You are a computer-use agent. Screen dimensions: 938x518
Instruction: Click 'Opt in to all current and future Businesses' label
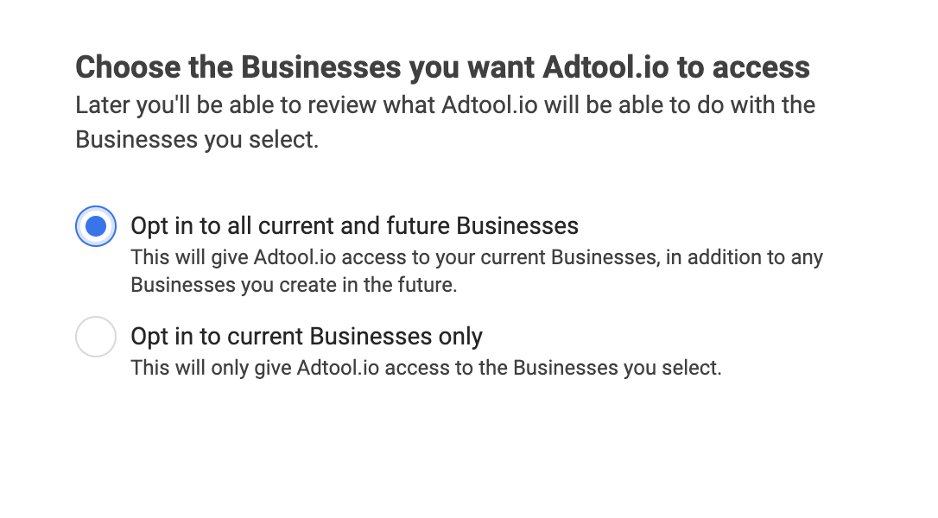pos(354,225)
